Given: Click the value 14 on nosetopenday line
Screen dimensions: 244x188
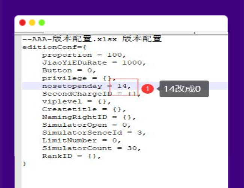Looking at the screenshot, I should [x=122, y=86].
